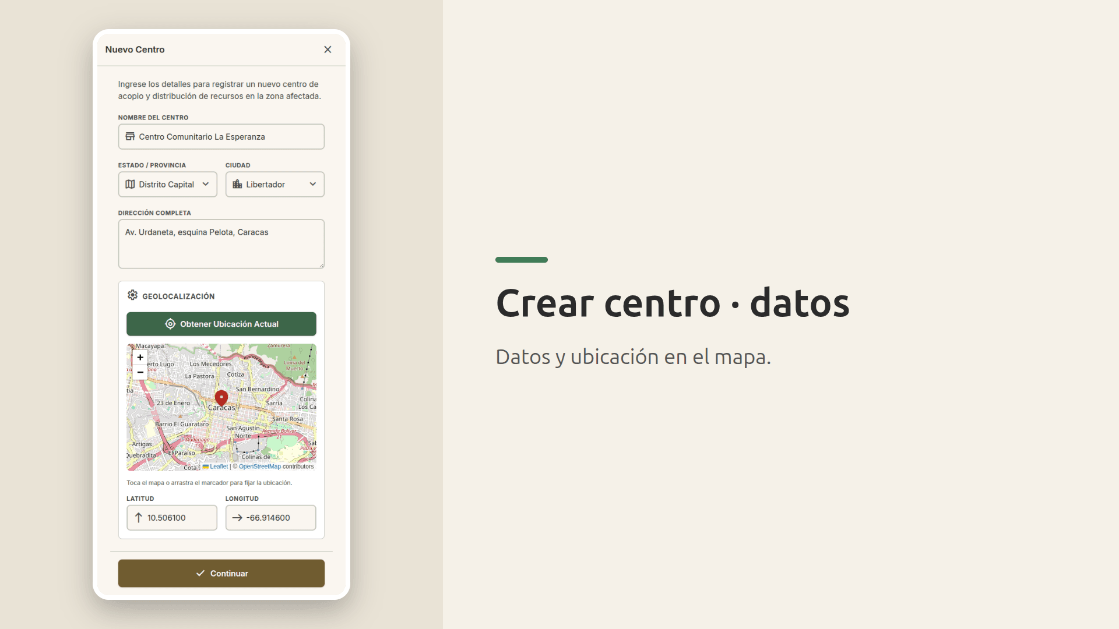
Task: Click the map icon beside Distrito Capital
Action: (x=130, y=184)
